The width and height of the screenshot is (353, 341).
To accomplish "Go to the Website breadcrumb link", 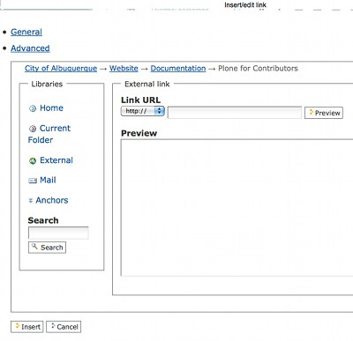I will 124,69.
